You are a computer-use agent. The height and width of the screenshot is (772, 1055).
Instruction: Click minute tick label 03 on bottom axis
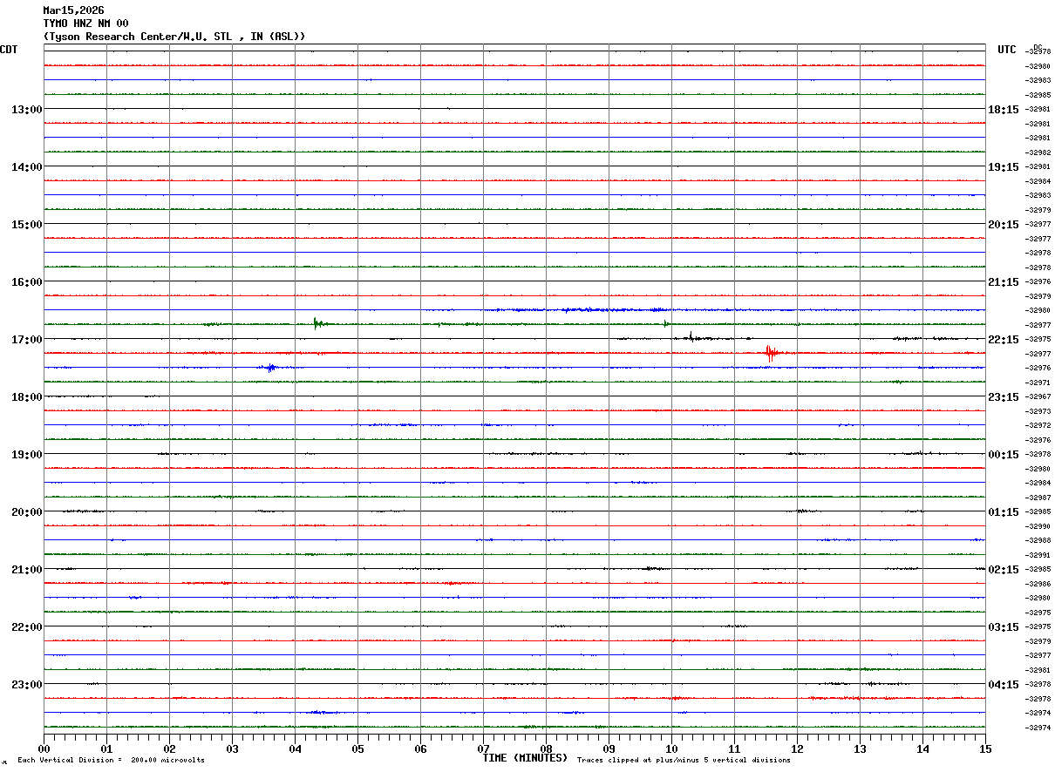coord(232,748)
